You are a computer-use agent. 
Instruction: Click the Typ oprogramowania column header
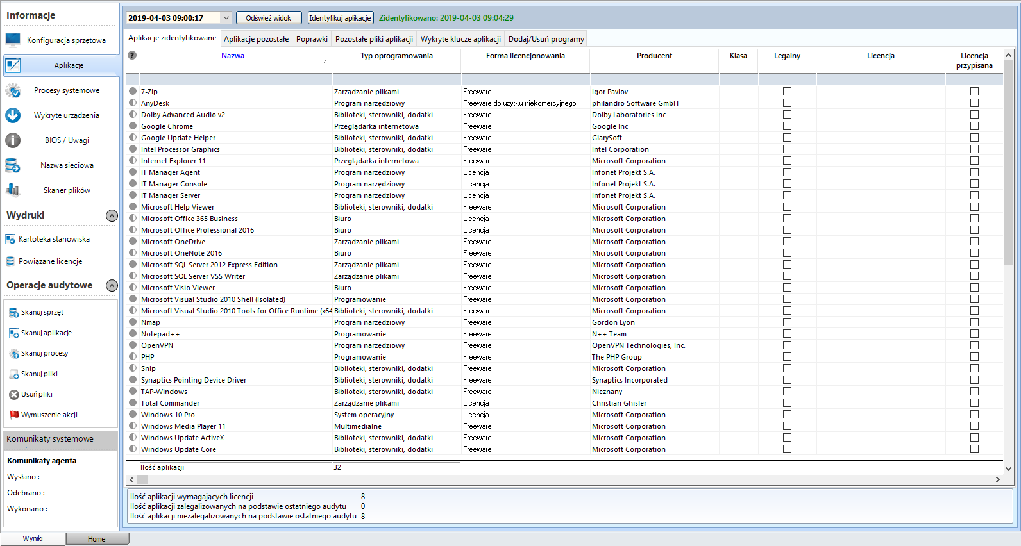396,56
